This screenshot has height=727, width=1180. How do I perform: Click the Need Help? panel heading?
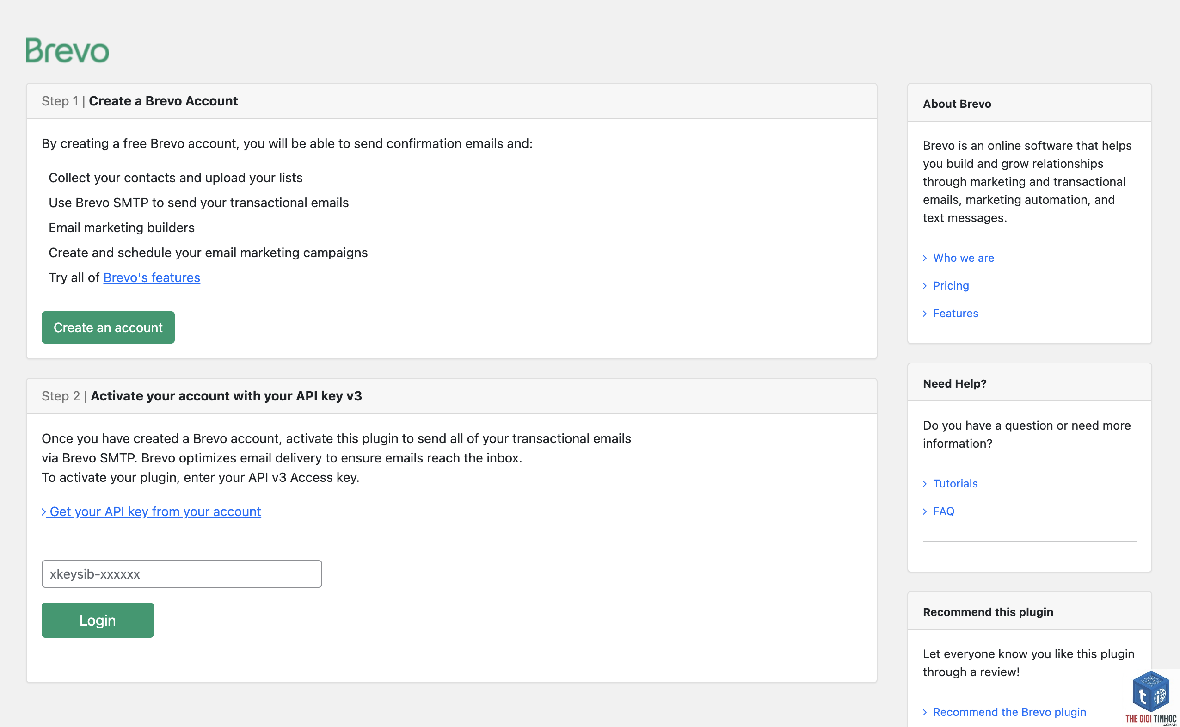coord(954,384)
